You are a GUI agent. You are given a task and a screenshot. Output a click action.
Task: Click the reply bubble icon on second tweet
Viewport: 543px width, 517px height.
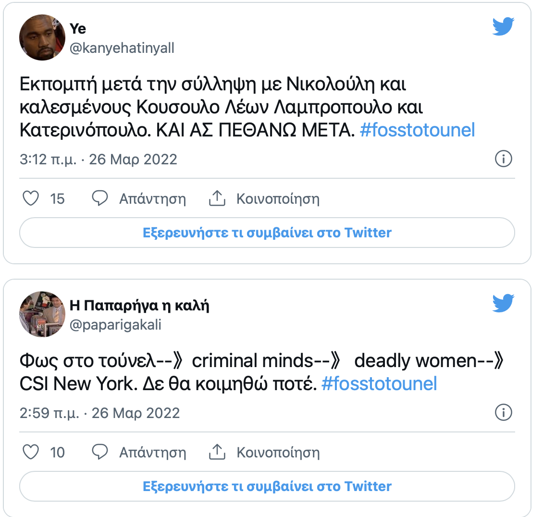click(100, 452)
